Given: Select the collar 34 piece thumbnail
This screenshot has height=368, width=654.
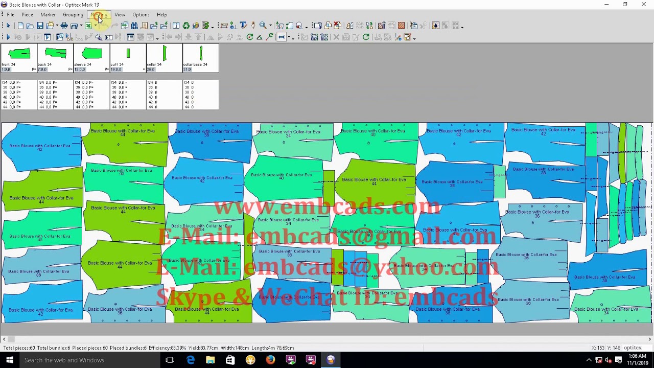Looking at the screenshot, I should click(165, 58).
